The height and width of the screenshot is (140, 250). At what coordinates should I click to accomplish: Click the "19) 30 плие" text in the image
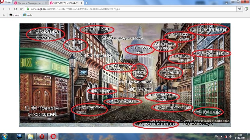tap(208, 112)
